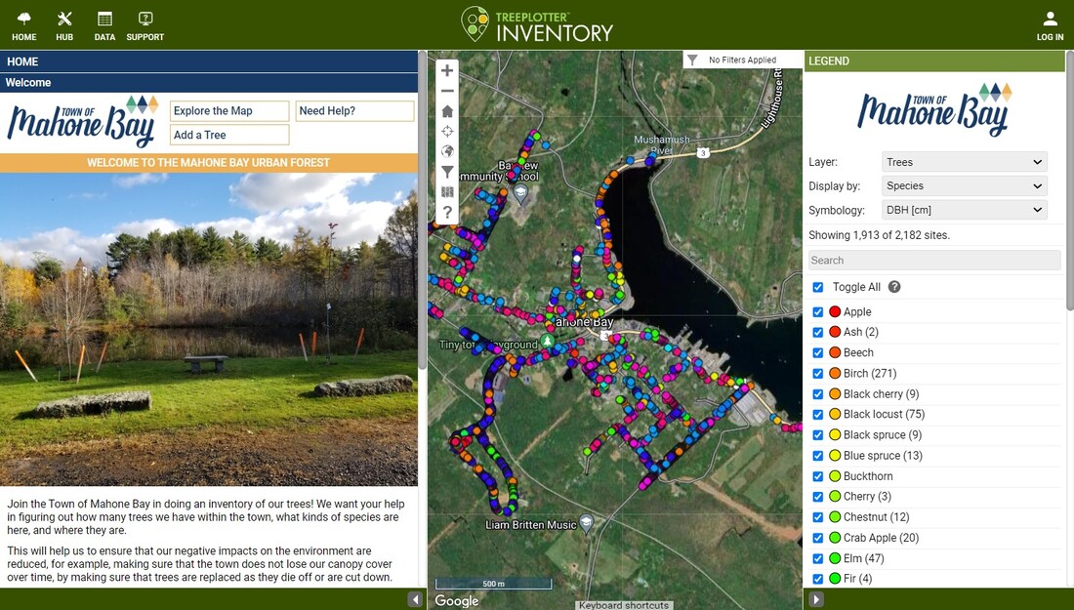Viewport: 1074px width, 610px height.
Task: Uncheck the Toggle All checkbox
Action: 818,288
